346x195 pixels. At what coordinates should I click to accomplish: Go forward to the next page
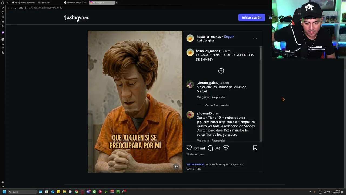(x=12, y=8)
